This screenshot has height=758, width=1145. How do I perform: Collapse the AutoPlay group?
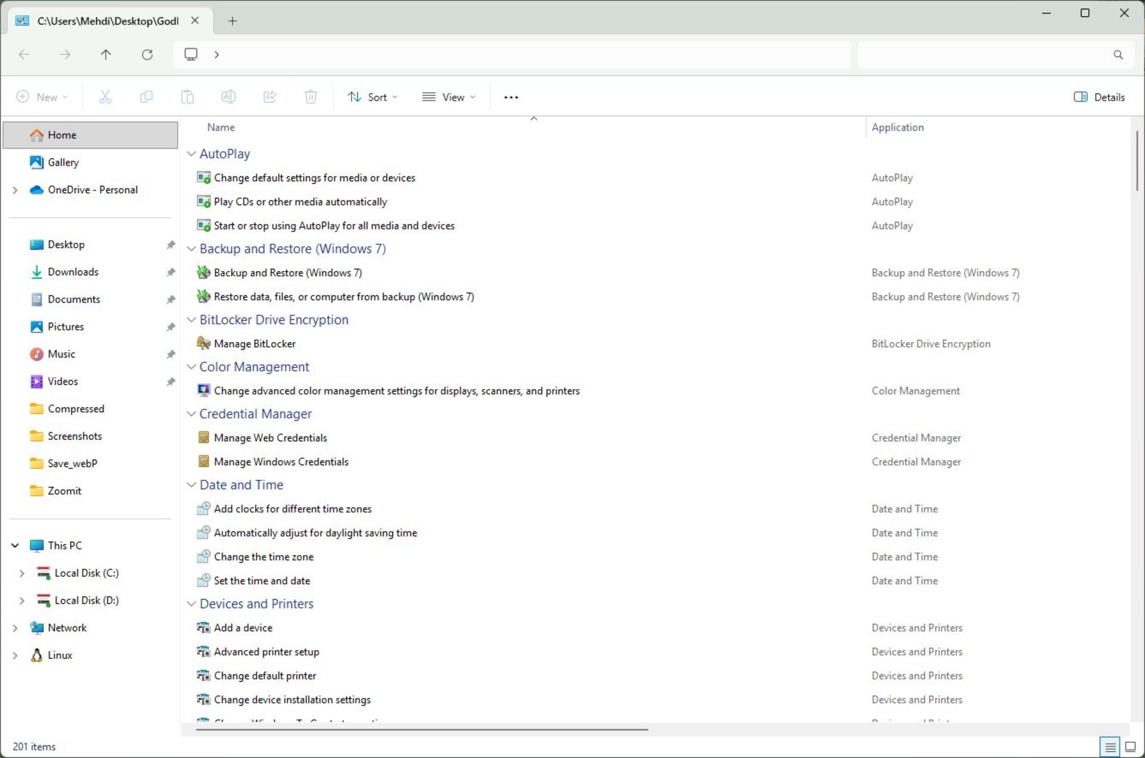click(x=191, y=154)
